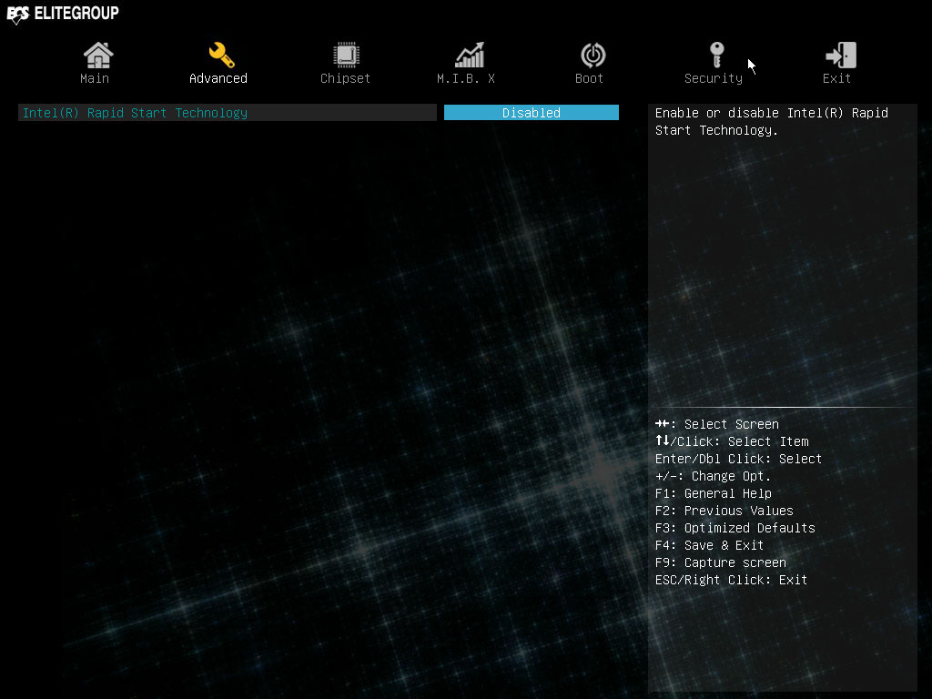Screen dimensions: 932x699
Task: Open the Disabled value dropdown
Action: tap(532, 112)
